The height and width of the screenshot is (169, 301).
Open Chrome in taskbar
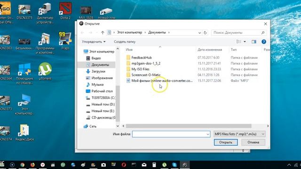(22, 165)
